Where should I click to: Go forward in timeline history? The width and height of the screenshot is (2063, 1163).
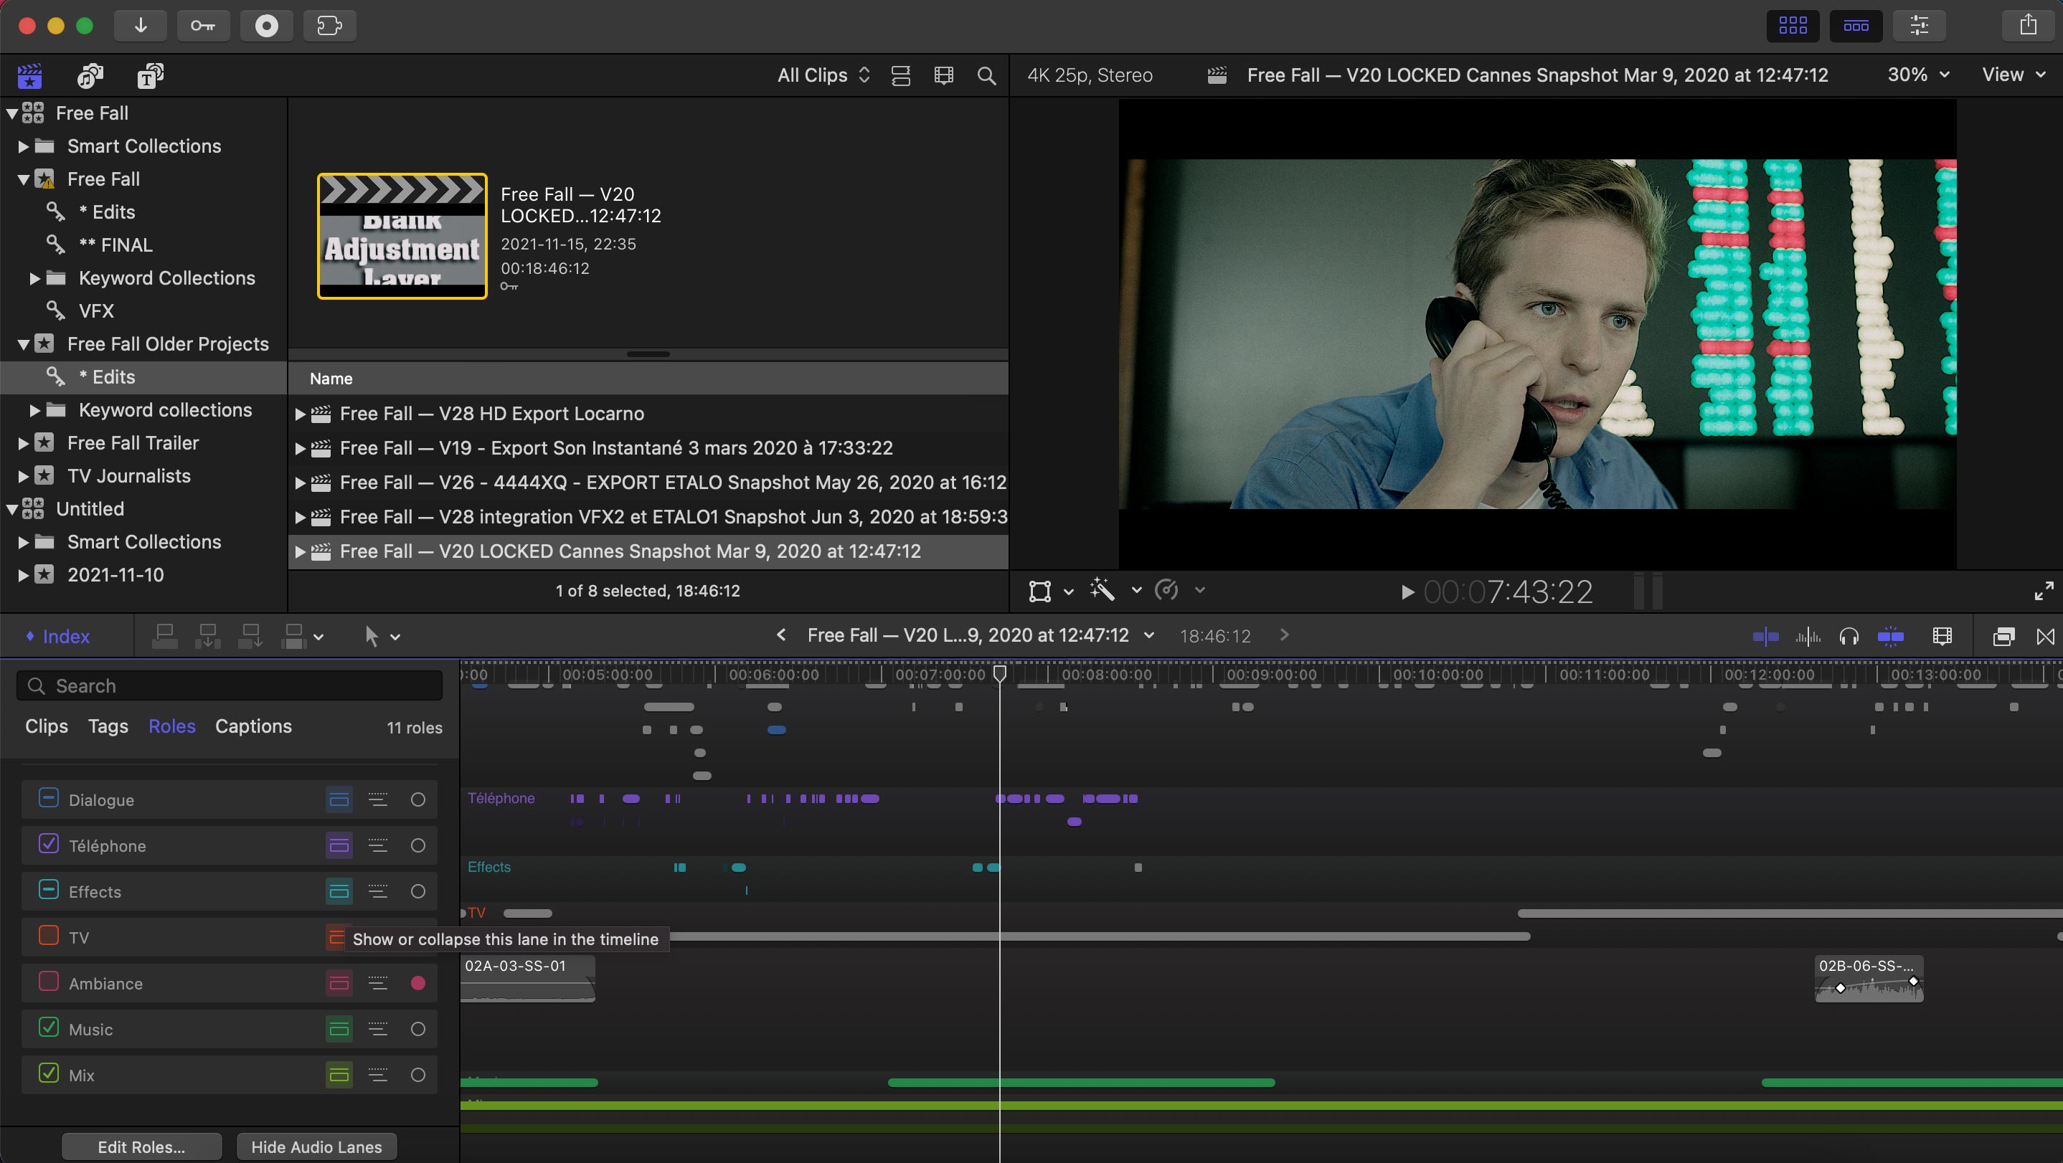click(x=1285, y=635)
